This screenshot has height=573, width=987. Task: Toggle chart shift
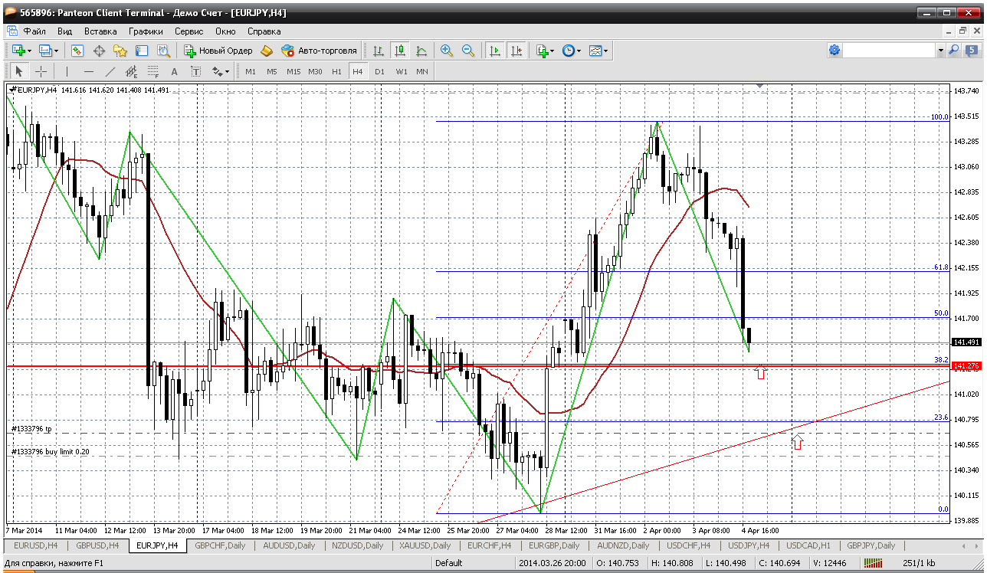(x=516, y=51)
